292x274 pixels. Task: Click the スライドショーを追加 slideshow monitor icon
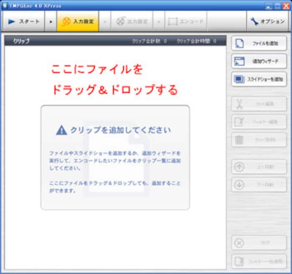point(239,79)
